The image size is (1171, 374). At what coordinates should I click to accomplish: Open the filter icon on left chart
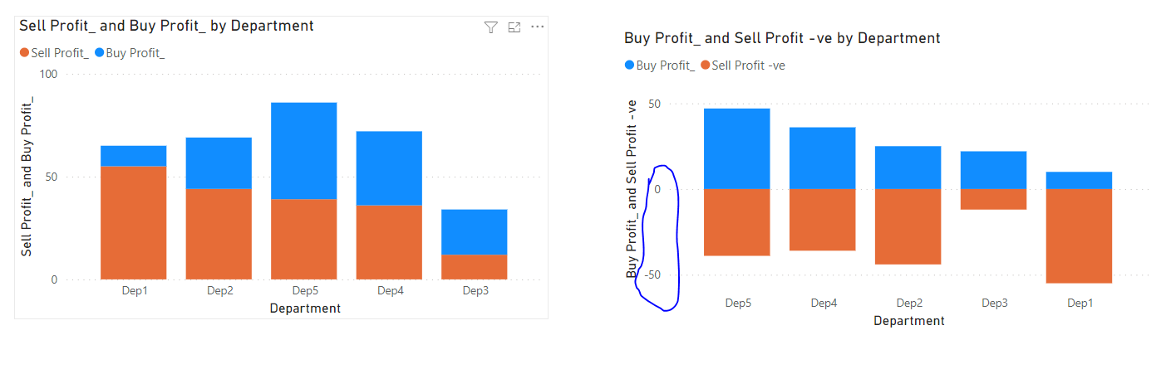pyautogui.click(x=490, y=27)
